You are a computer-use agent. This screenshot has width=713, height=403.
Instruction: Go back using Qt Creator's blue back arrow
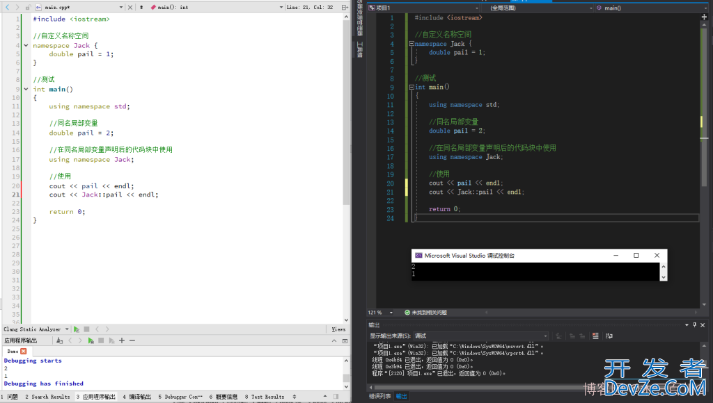(x=7, y=7)
